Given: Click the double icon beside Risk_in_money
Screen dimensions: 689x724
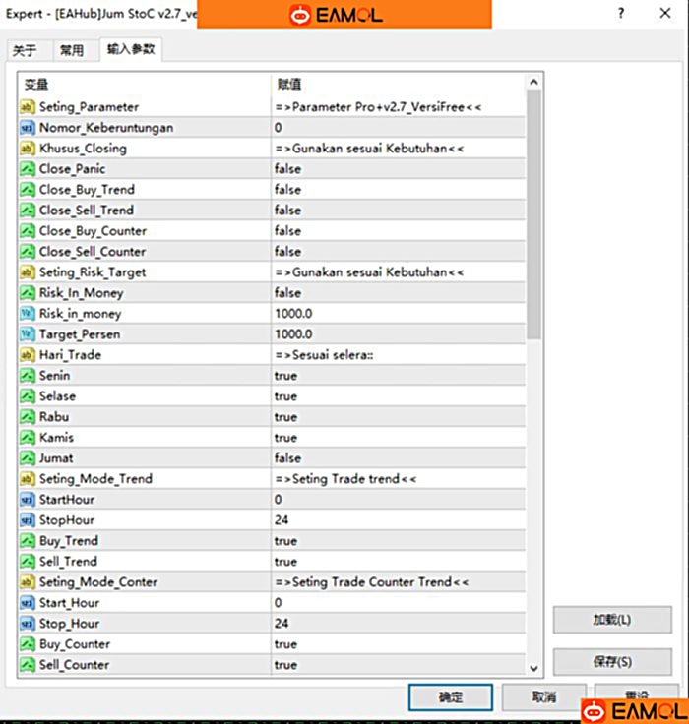Looking at the screenshot, I should pos(28,314).
